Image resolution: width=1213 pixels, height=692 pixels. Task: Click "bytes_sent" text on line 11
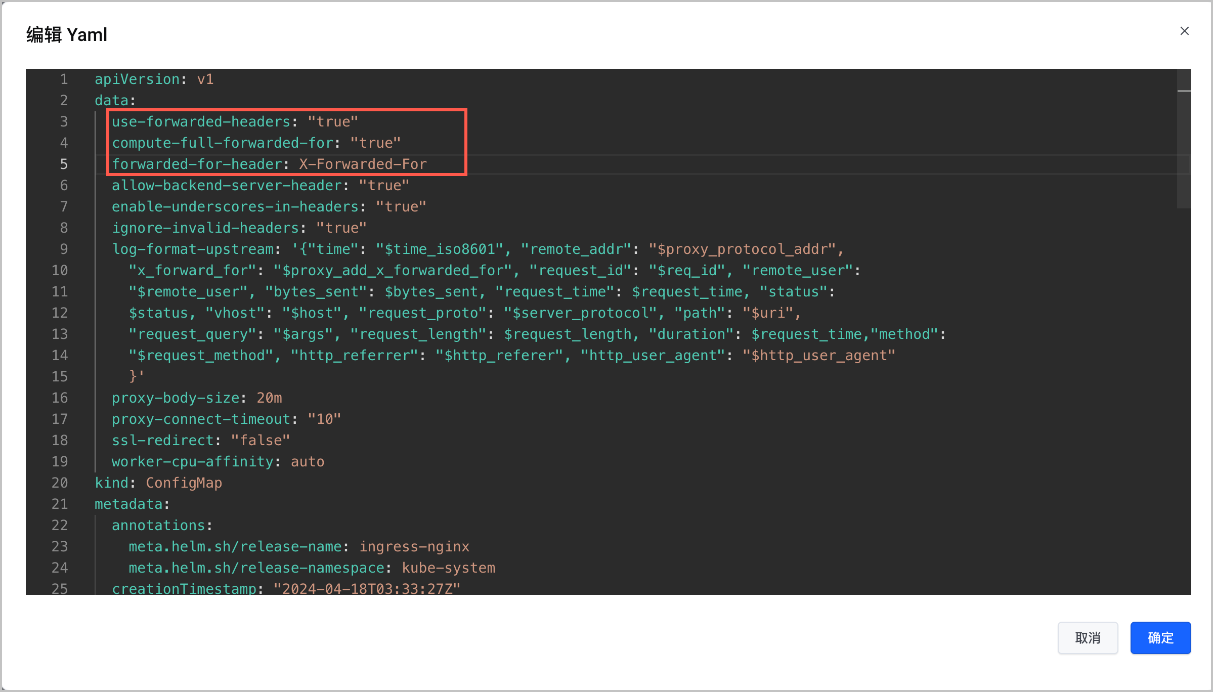pyautogui.click(x=316, y=291)
